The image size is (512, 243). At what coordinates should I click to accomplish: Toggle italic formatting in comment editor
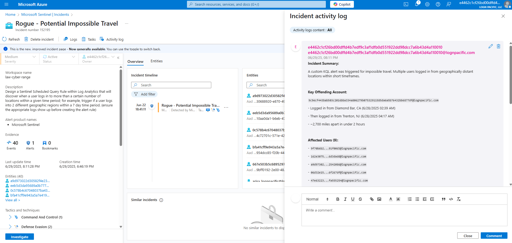(345, 199)
